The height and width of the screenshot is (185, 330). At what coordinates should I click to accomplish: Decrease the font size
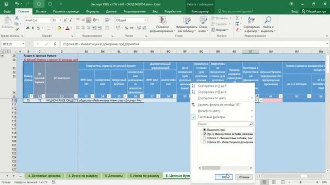coord(71,20)
